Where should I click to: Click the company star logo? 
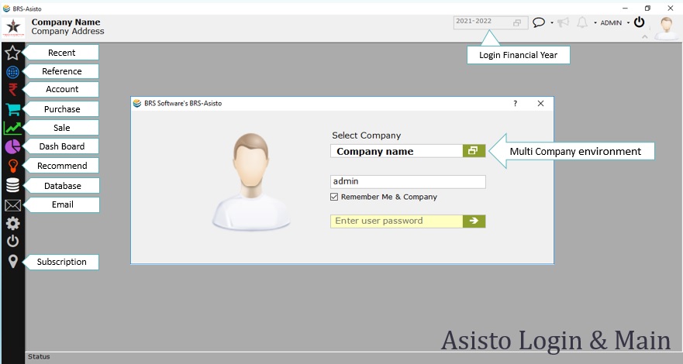tap(13, 28)
